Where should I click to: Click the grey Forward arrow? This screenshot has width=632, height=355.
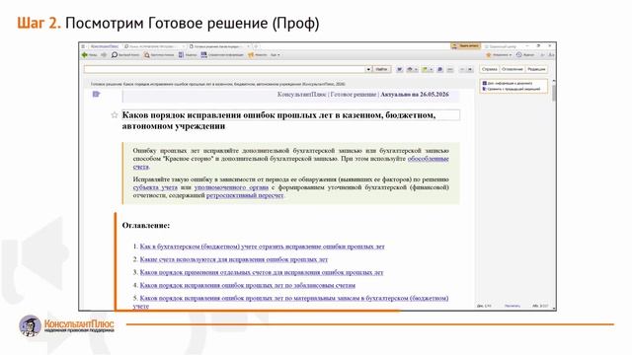[104, 55]
